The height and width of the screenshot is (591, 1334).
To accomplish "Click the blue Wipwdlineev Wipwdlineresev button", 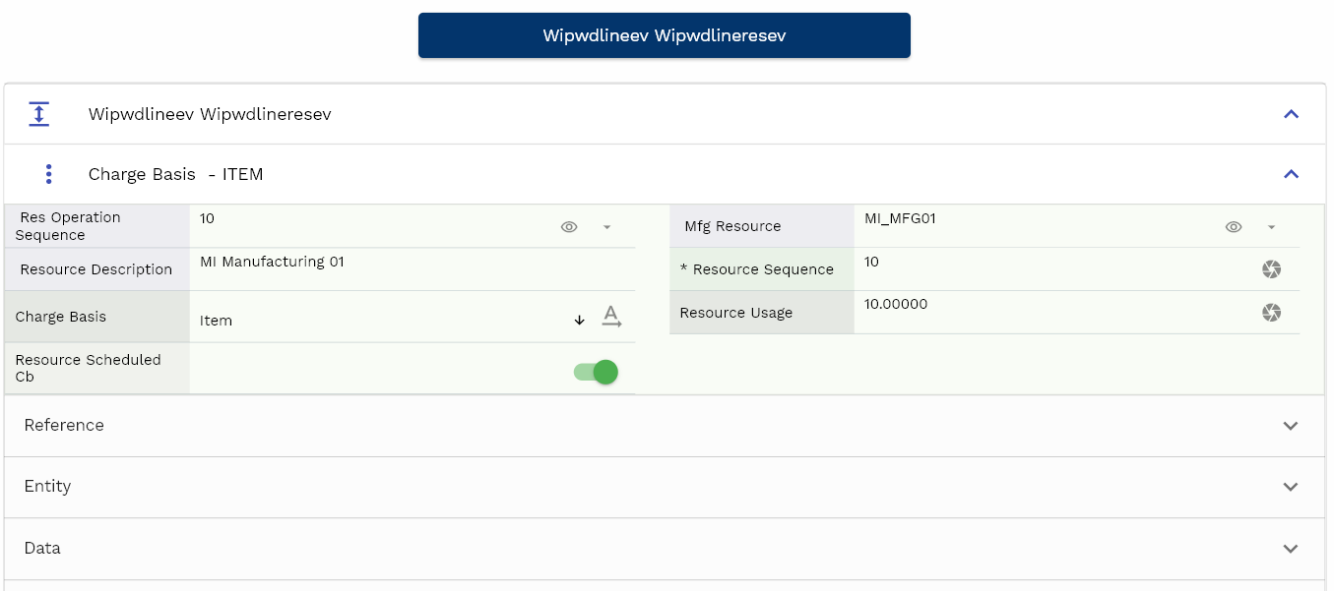I will coord(664,35).
